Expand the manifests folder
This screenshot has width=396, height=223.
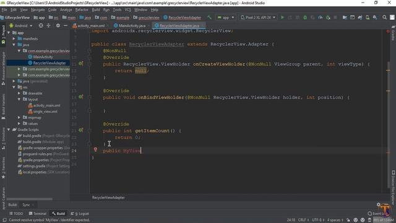pyautogui.click(x=14, y=38)
